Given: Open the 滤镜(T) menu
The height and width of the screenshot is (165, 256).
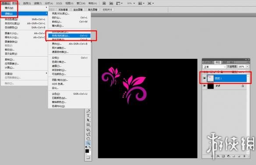Looking at the screenshot, I should [x=38, y=3].
